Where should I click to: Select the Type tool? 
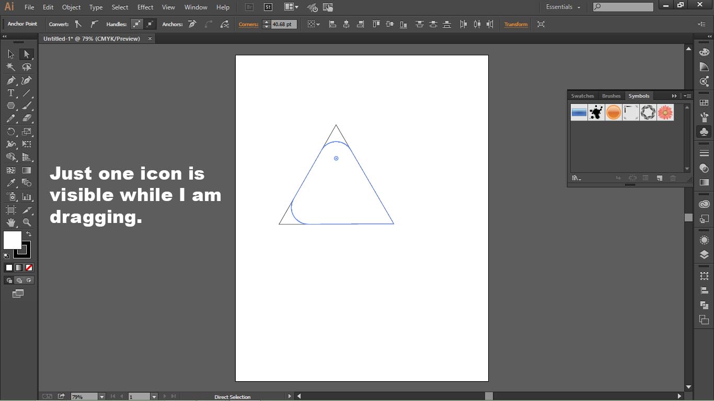pos(11,93)
